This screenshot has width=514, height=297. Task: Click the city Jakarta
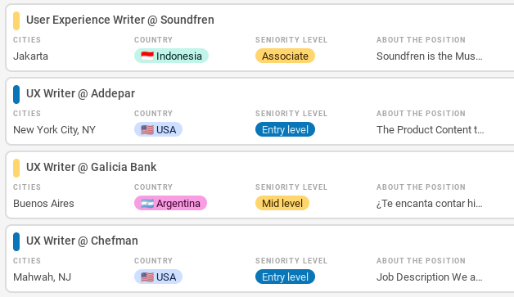30,56
